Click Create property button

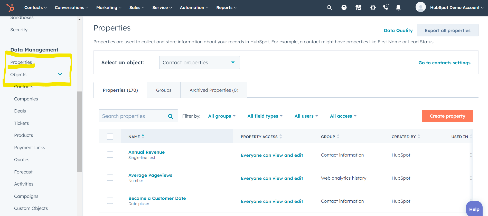(447, 116)
